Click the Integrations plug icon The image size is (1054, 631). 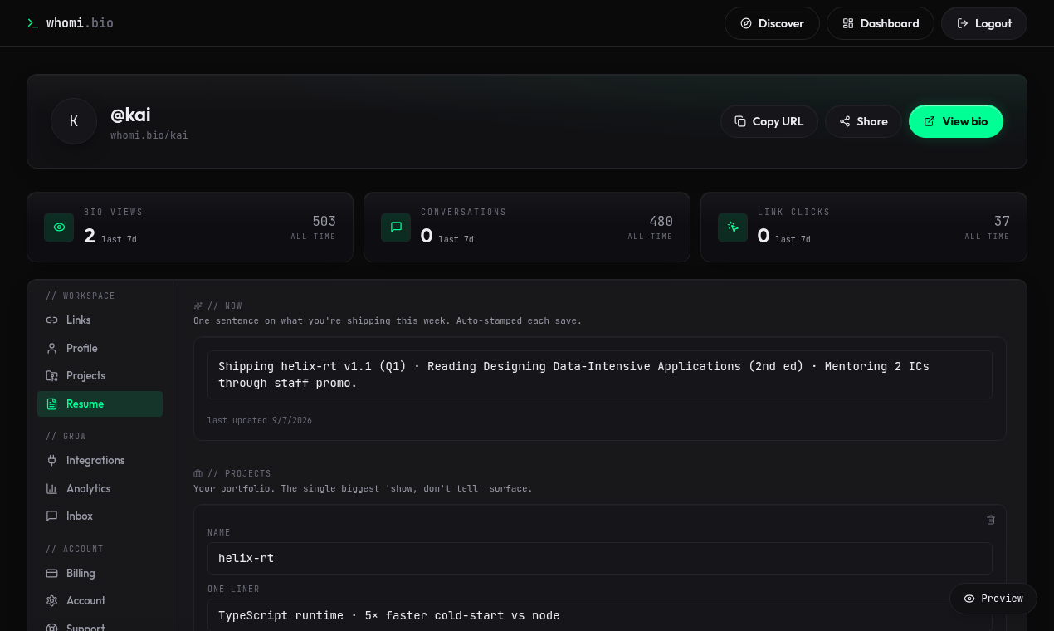[51, 460]
